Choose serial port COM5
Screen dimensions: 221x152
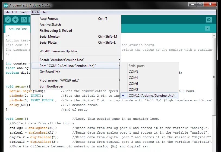click(149, 90)
